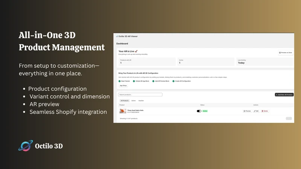Click the Dashboard heading
The image size is (301, 169).
[x=122, y=44]
